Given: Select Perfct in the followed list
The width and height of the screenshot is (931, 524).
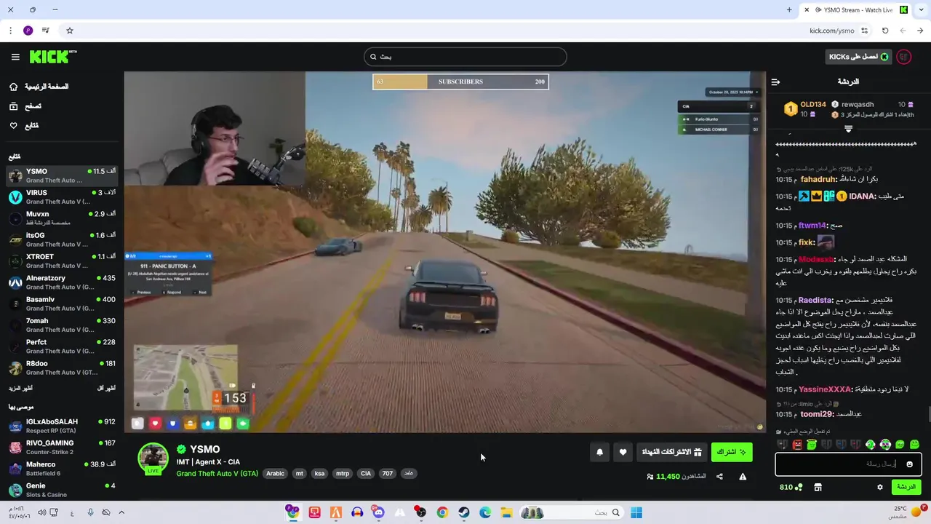Looking at the screenshot, I should click(62, 346).
